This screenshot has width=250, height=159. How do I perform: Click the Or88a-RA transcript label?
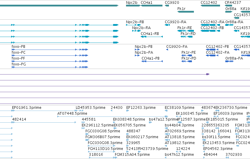tap(234, 22)
